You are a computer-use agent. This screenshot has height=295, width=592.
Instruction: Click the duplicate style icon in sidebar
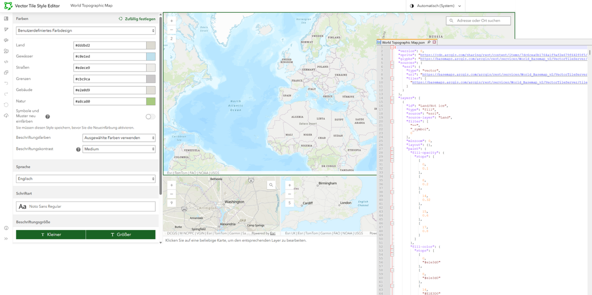[x=6, y=72]
